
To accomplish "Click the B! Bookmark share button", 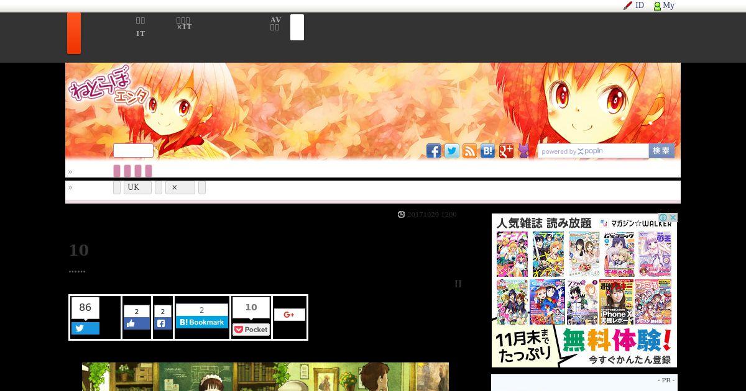I will [x=201, y=322].
